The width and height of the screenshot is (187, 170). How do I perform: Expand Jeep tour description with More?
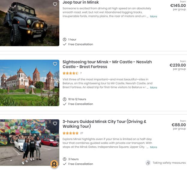tap(153, 16)
